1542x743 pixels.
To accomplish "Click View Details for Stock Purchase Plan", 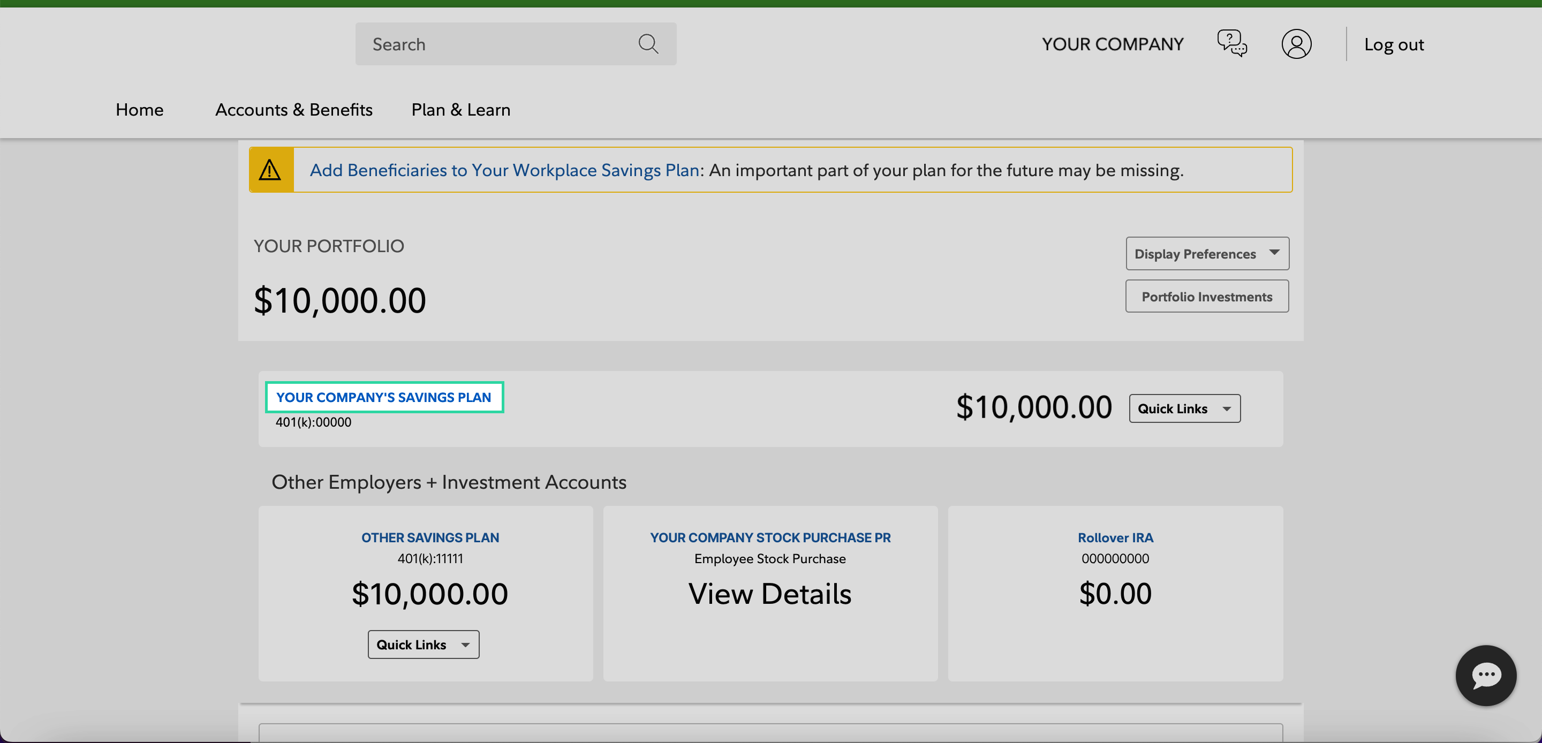I will coord(771,594).
